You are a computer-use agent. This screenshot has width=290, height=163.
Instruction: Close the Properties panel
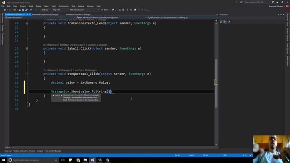coord(284,14)
